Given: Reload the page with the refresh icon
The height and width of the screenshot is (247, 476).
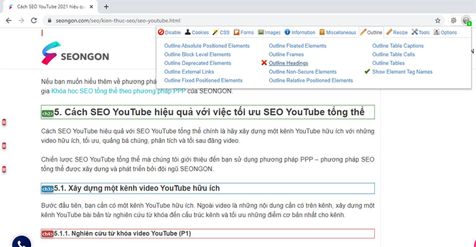Looking at the screenshot, I should click(34, 20).
